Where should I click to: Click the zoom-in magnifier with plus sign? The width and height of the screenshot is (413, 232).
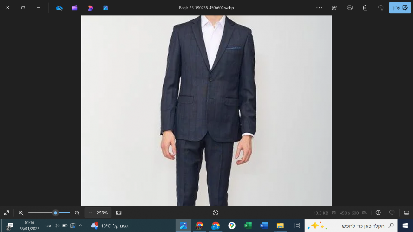coord(21,213)
